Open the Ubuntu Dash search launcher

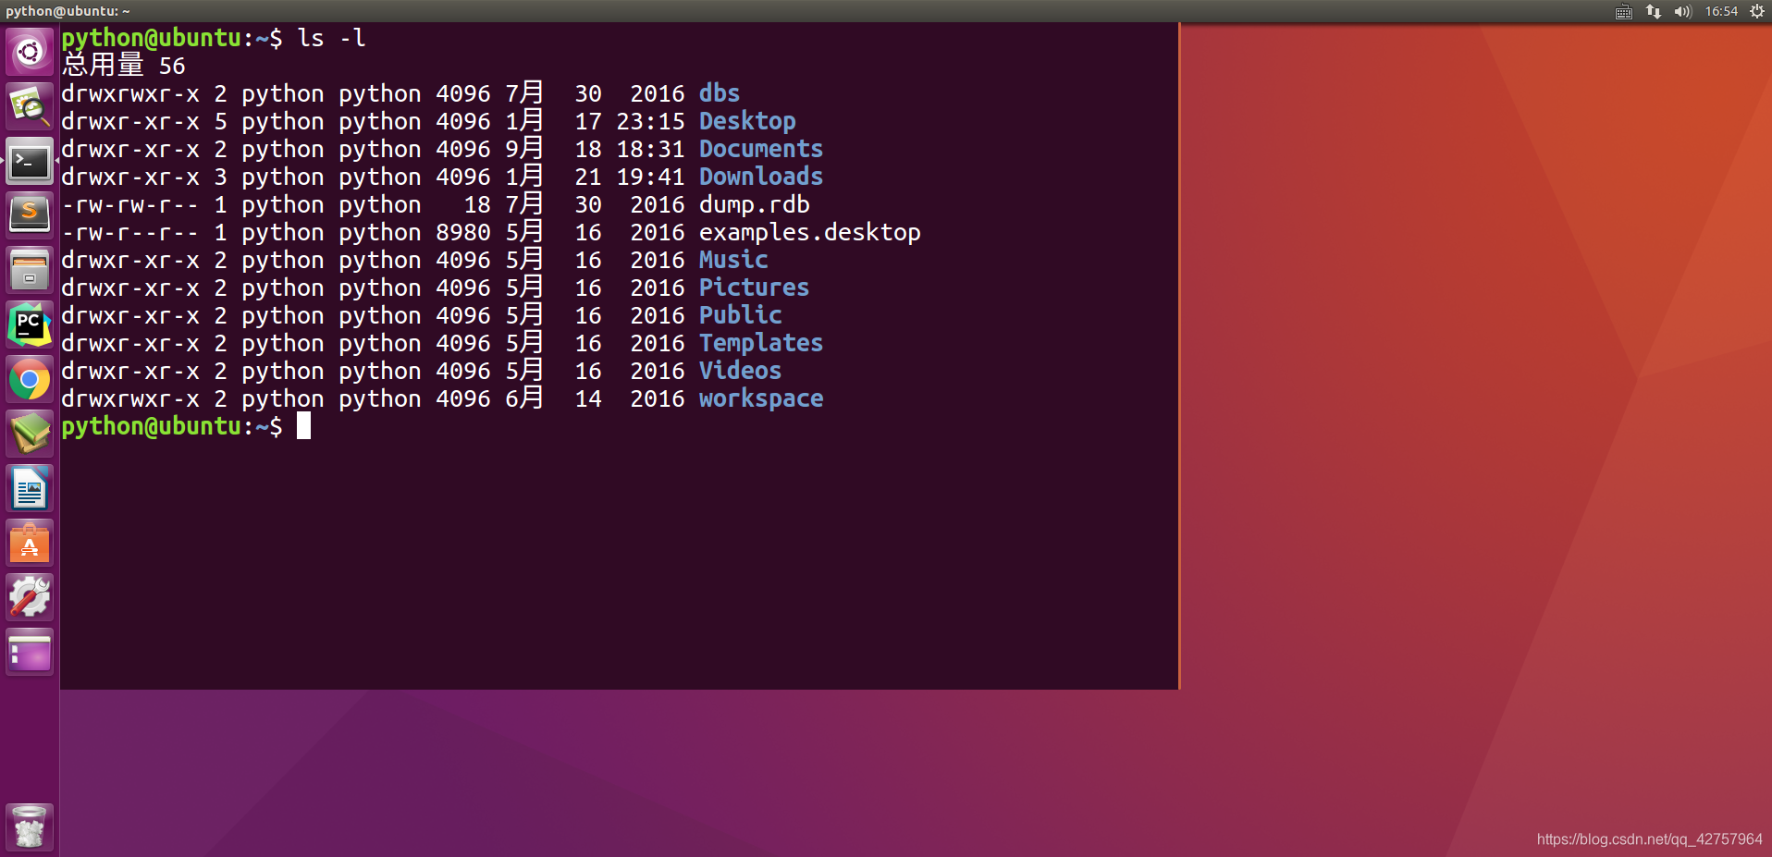[x=30, y=52]
